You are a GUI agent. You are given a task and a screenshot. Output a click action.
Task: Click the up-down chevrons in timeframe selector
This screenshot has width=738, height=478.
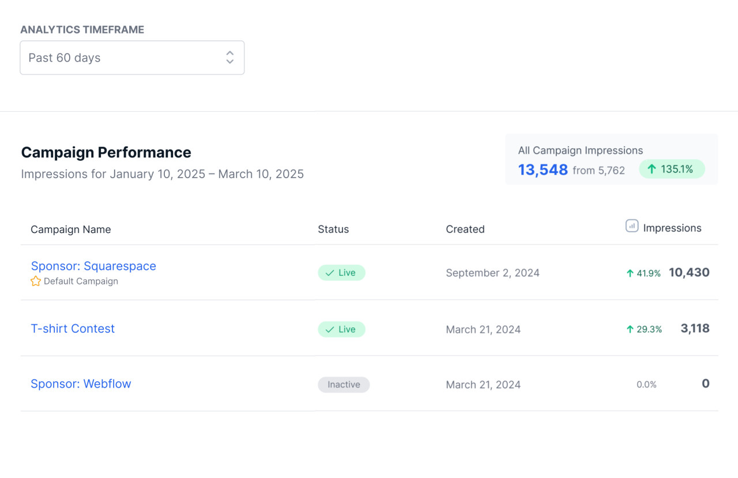click(x=229, y=57)
